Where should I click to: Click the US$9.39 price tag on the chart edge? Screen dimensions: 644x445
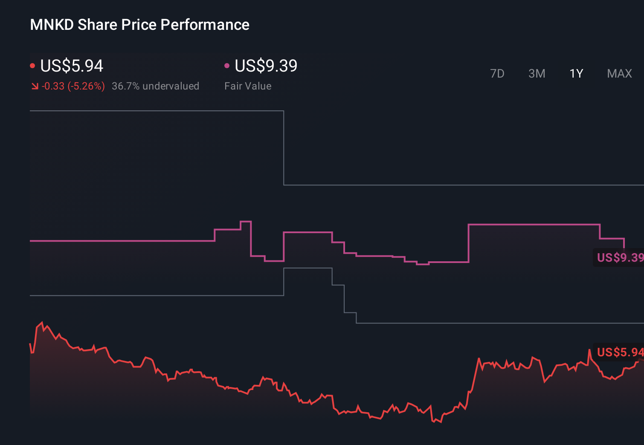619,258
